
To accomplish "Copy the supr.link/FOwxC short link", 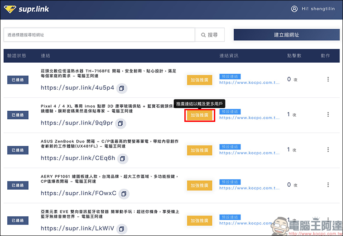I will [x=124, y=194].
